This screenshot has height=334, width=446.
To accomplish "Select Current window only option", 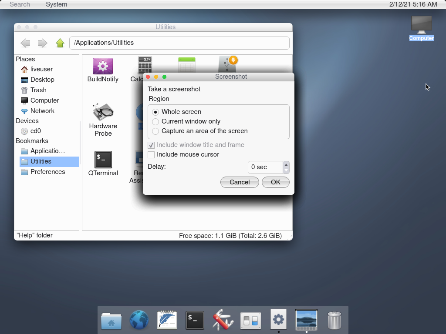I will (x=155, y=121).
